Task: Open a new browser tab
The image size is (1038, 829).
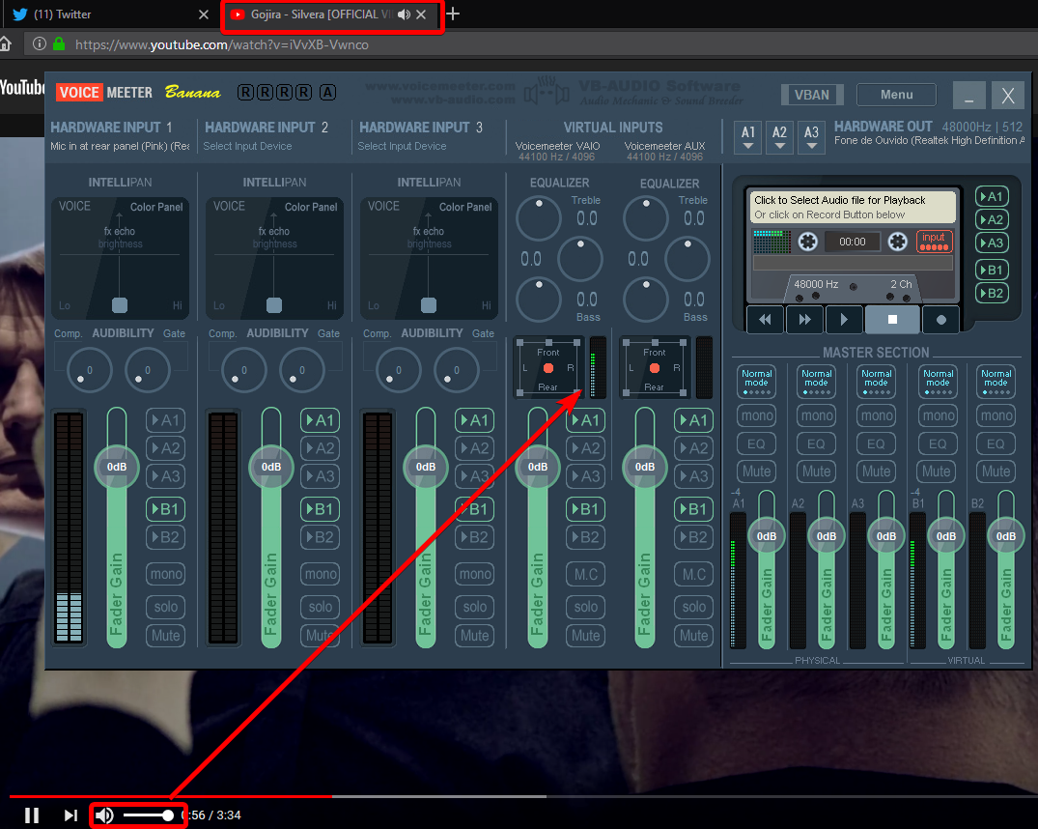Action: pos(453,14)
